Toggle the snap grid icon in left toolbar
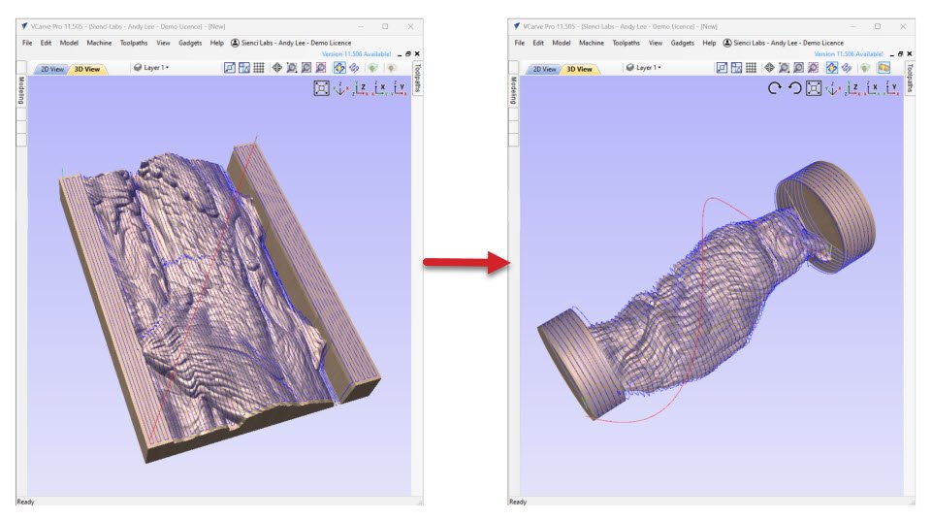932x519 pixels. pyautogui.click(x=259, y=68)
